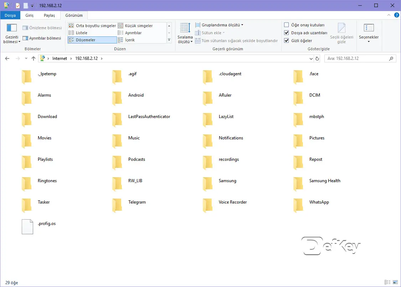Click the search magnifier icon

[x=391, y=58]
